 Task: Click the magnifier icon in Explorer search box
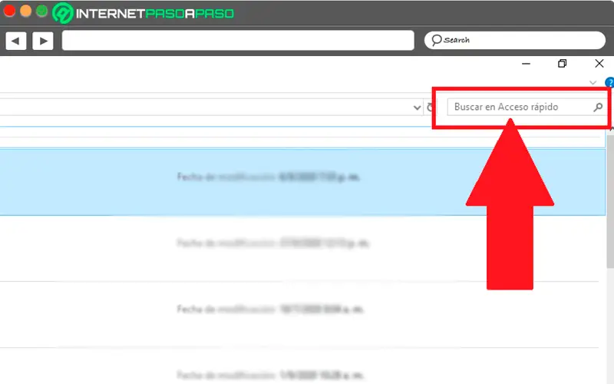pos(598,107)
